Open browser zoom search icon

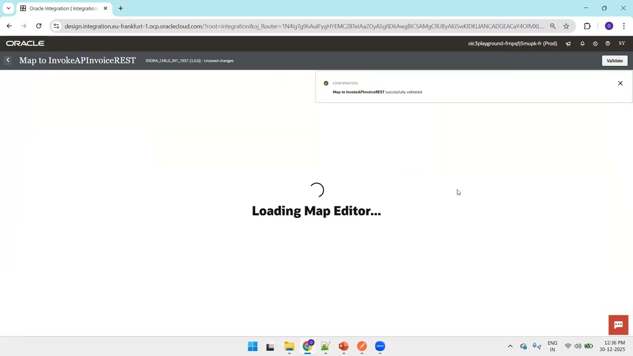tap(553, 26)
